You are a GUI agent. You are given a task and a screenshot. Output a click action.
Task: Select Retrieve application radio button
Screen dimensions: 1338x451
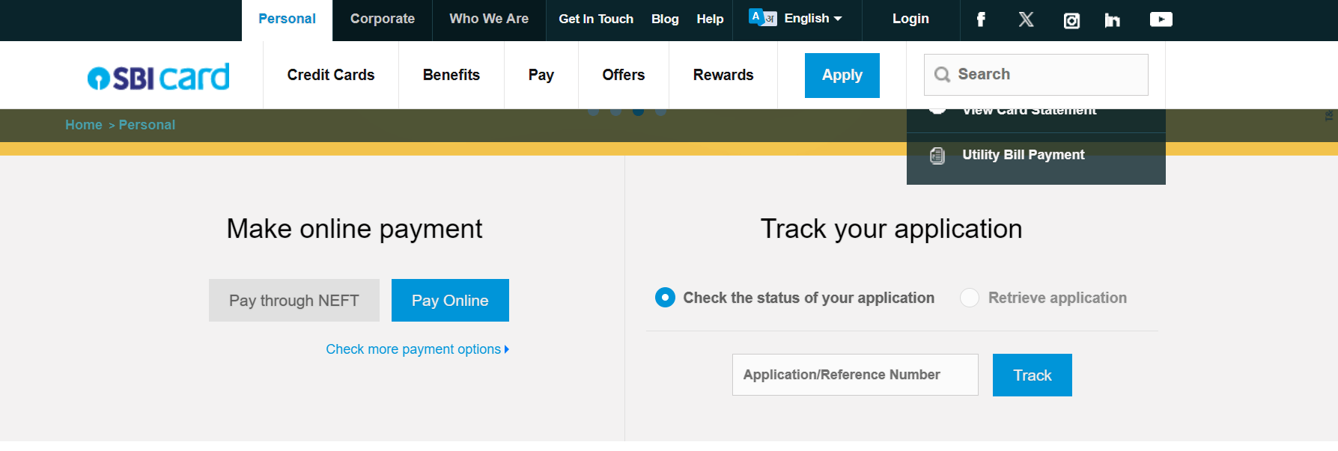pos(970,298)
